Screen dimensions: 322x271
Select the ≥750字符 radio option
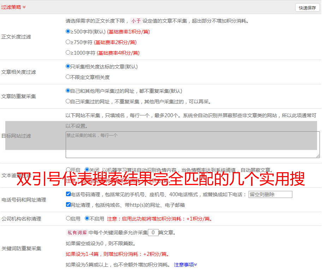[x=68, y=42]
